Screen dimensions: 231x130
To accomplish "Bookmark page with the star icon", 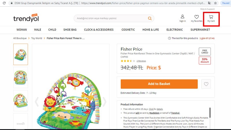I will [216, 3].
